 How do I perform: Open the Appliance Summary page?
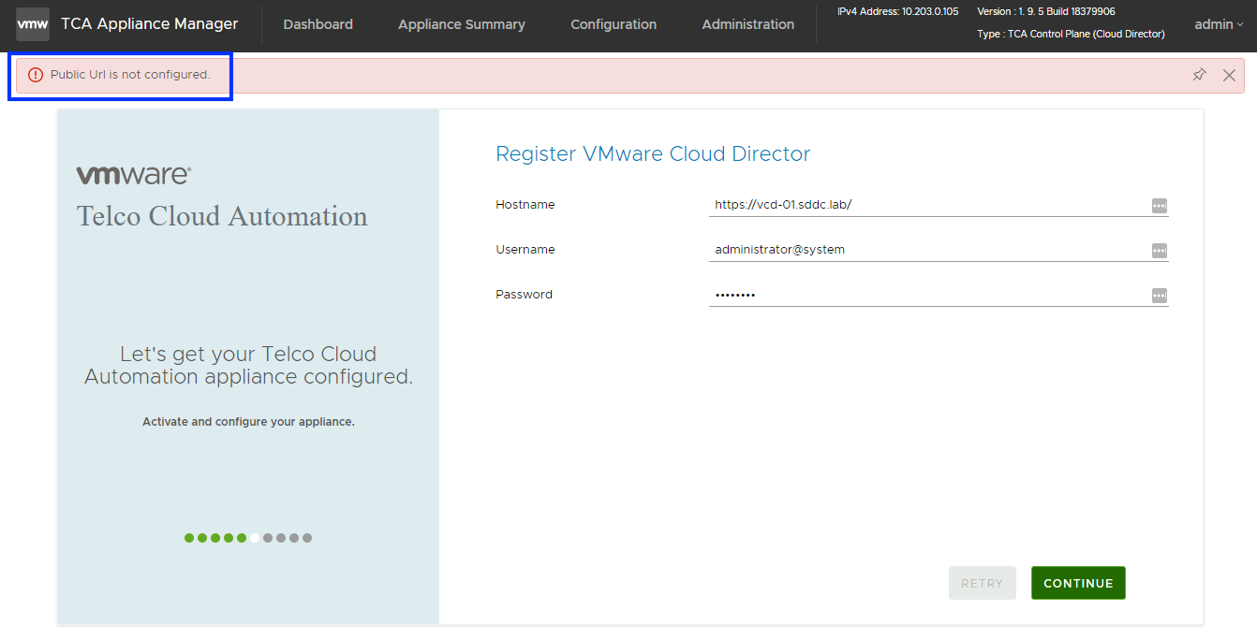click(x=461, y=24)
